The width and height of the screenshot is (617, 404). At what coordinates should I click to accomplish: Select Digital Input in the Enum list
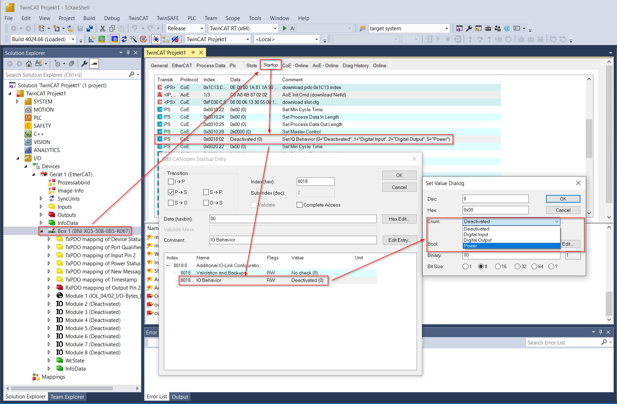pos(511,234)
